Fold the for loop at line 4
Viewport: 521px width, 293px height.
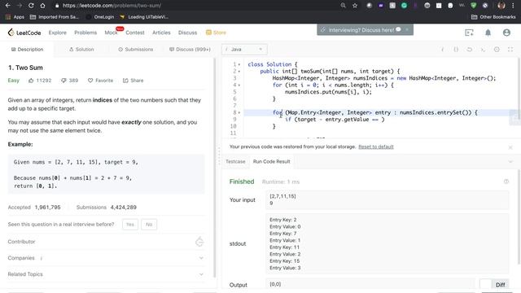(x=239, y=85)
